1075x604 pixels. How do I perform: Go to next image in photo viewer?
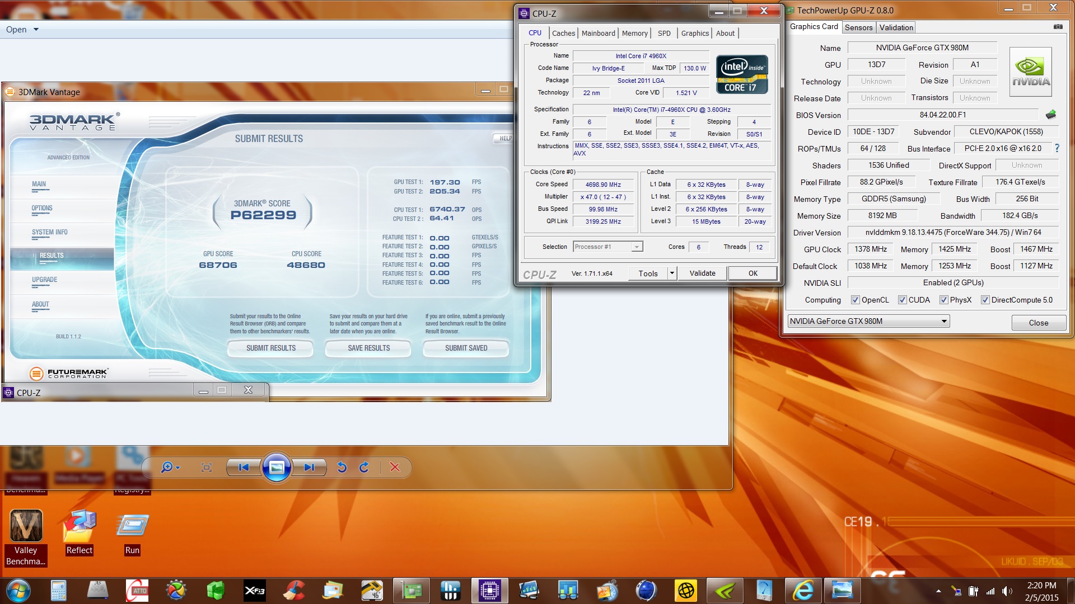(x=309, y=467)
